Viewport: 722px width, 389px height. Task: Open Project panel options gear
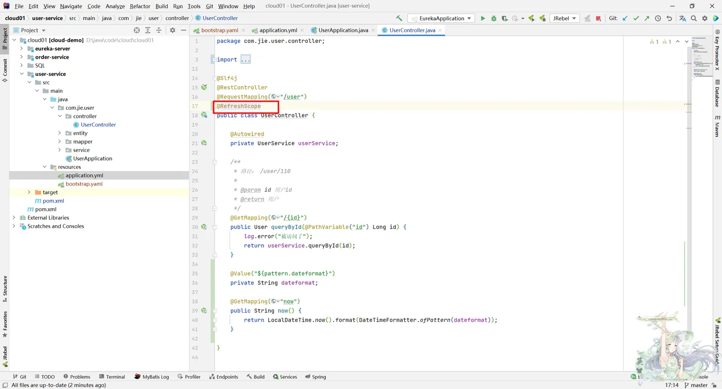coord(173,30)
